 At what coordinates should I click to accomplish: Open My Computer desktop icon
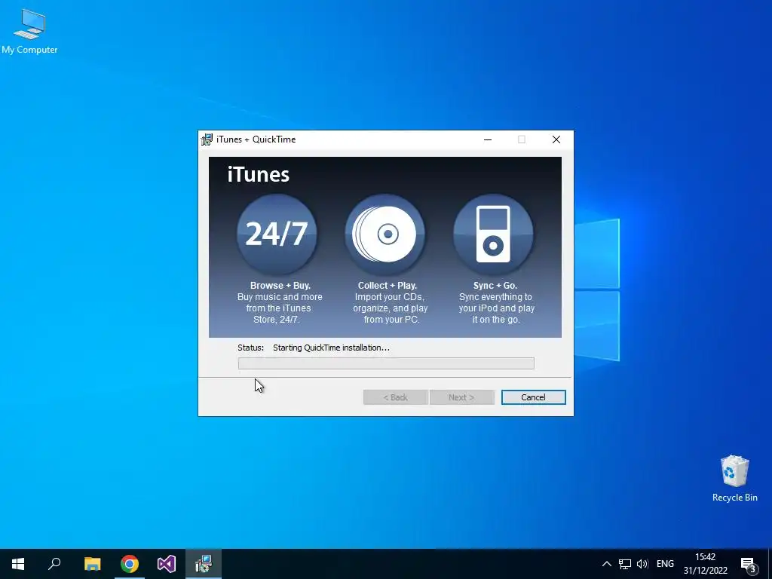click(x=29, y=32)
